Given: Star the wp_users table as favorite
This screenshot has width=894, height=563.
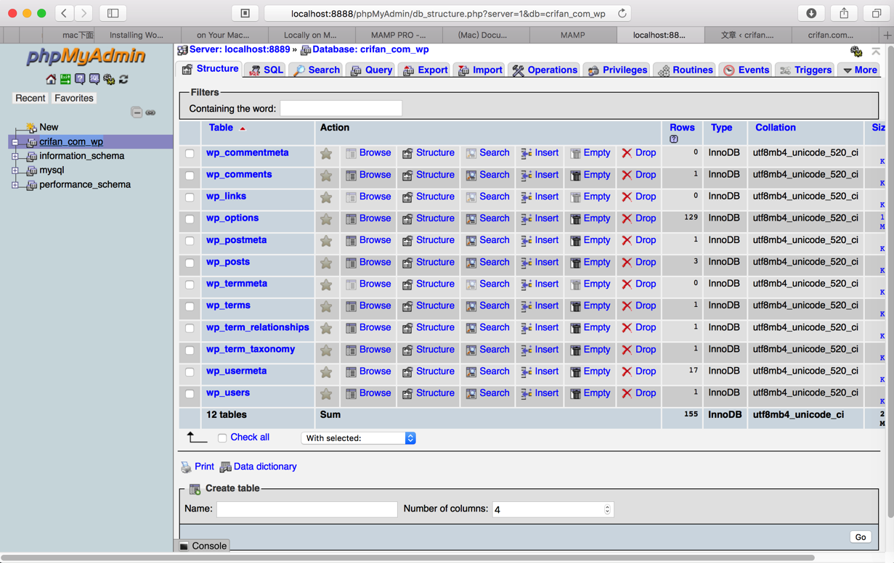Looking at the screenshot, I should tap(326, 394).
